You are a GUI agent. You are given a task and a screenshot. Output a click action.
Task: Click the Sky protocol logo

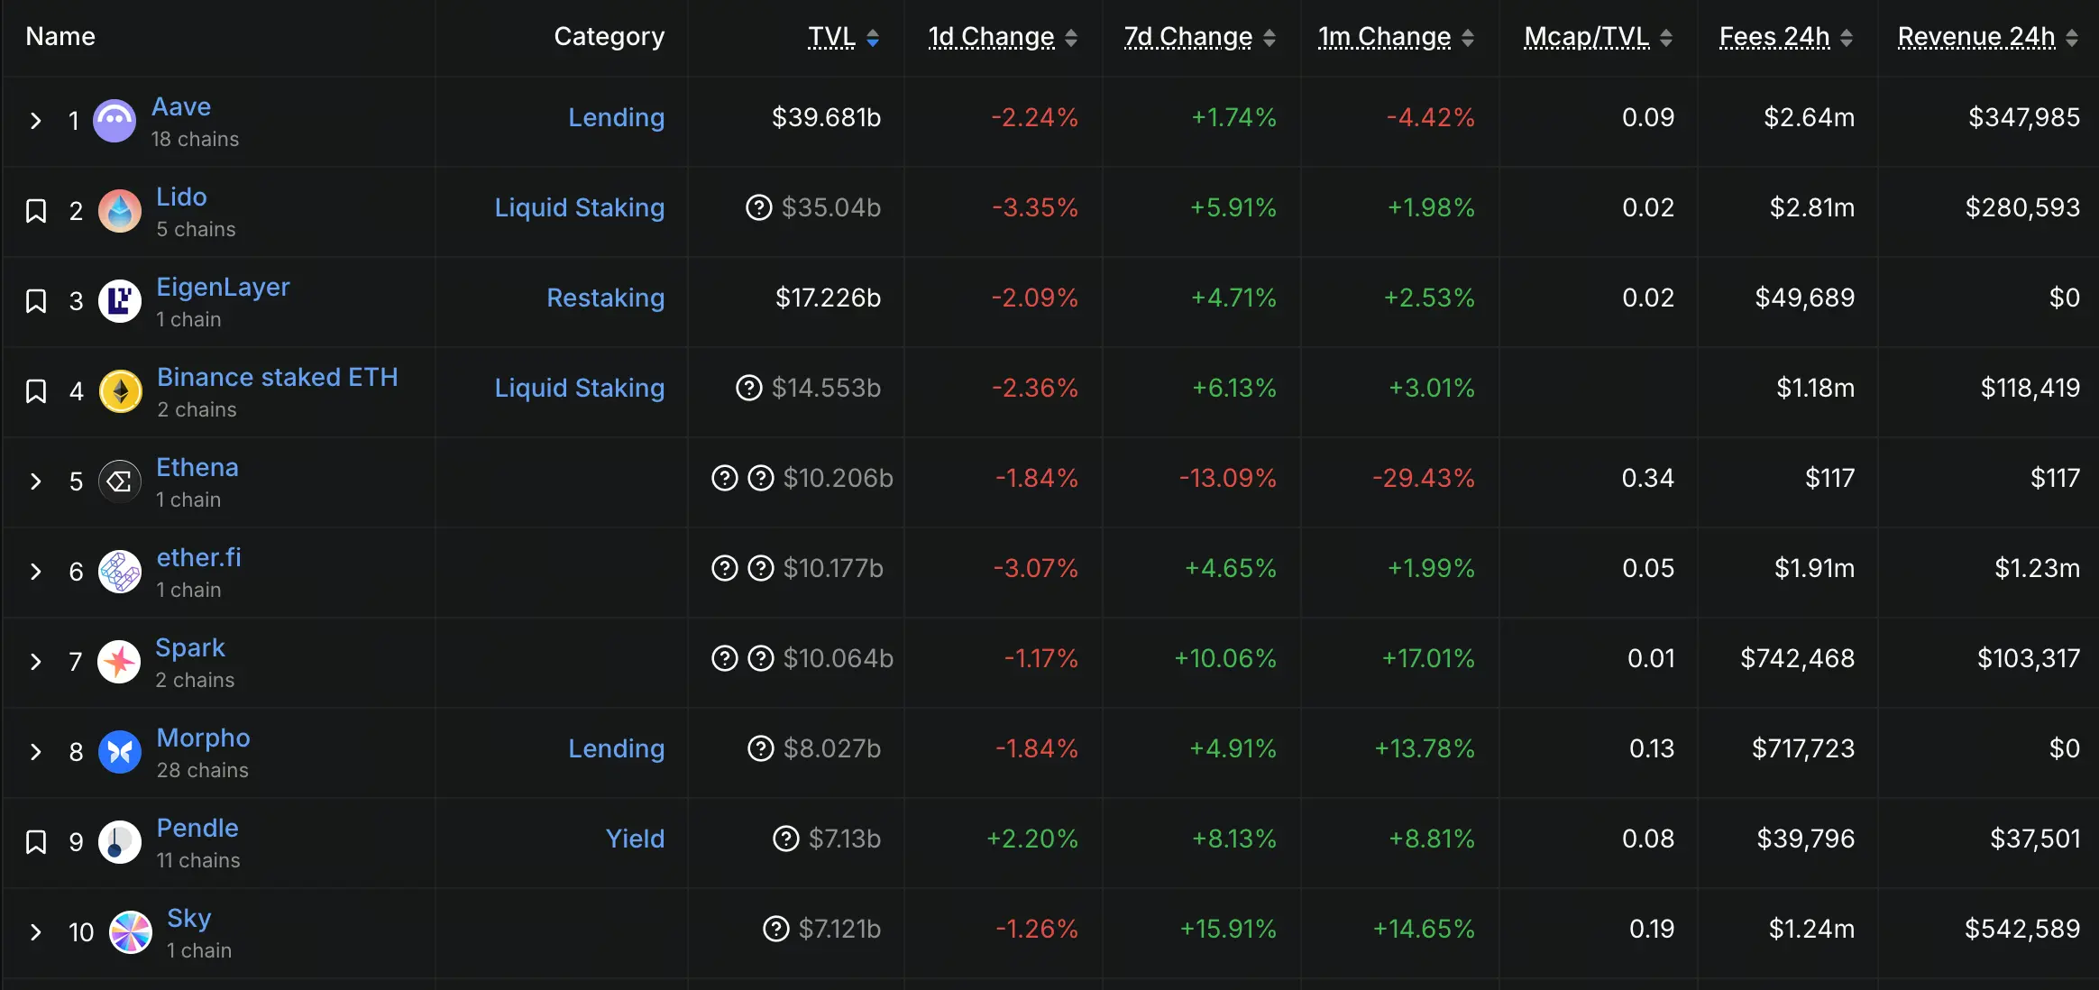click(131, 932)
